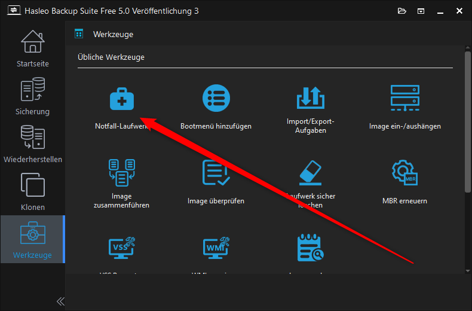Open the VSS repair tool icon
472x311 pixels.
(x=122, y=248)
